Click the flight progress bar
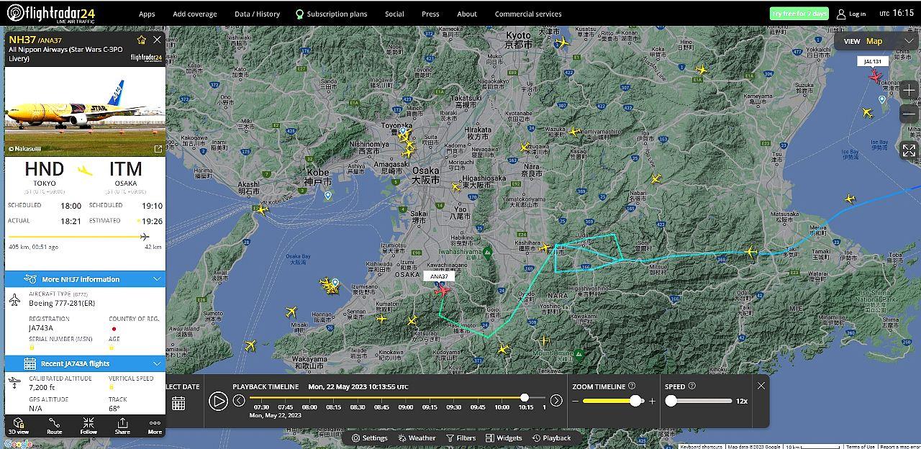 (78, 236)
